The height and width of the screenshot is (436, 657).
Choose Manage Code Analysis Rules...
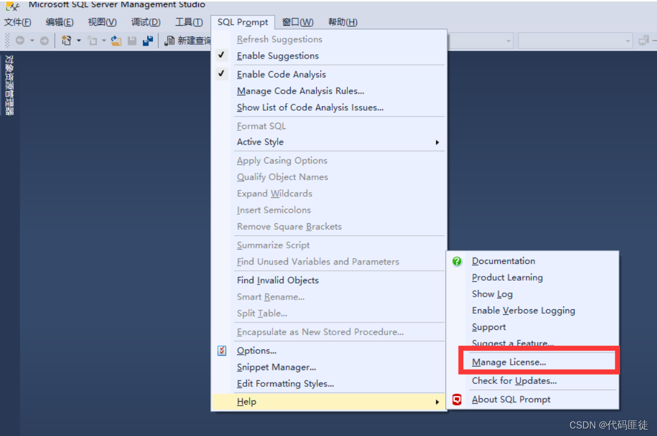[301, 91]
